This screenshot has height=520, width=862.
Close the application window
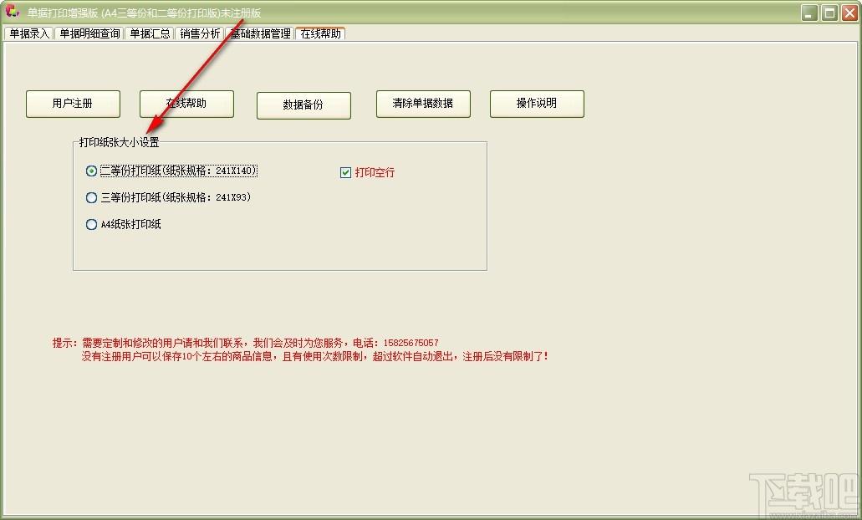coord(850,13)
